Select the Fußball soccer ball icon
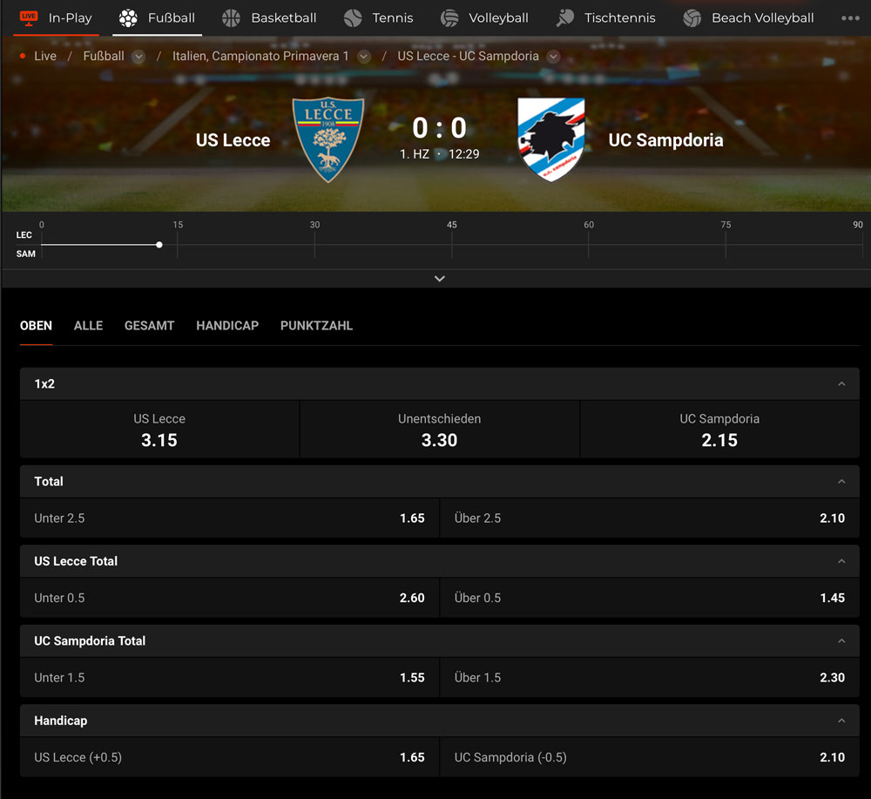This screenshot has width=871, height=799. 128,17
